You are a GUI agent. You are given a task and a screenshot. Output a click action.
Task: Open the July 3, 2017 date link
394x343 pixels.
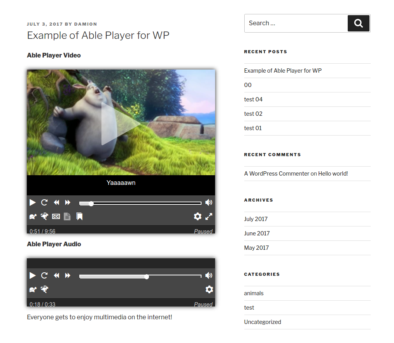[45, 24]
